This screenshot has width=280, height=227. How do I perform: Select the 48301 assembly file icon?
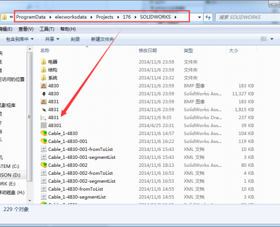click(x=44, y=125)
